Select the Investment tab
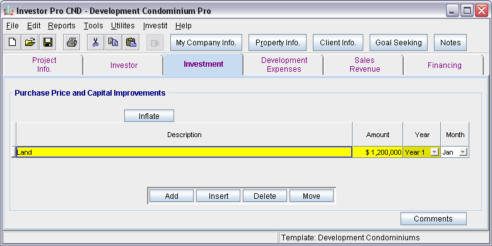 203,64
